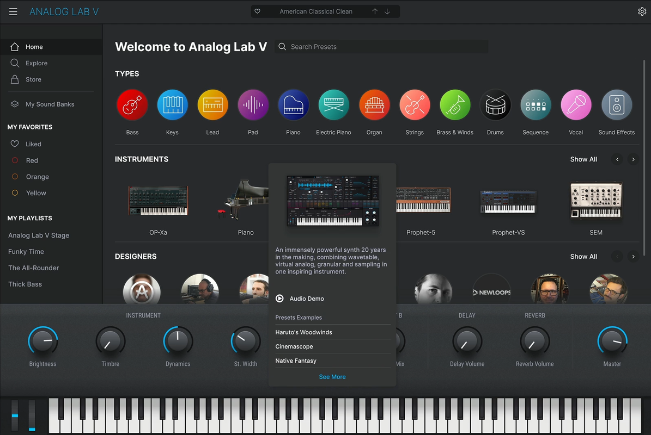The height and width of the screenshot is (435, 651).
Task: Show All designers
Action: [583, 257]
